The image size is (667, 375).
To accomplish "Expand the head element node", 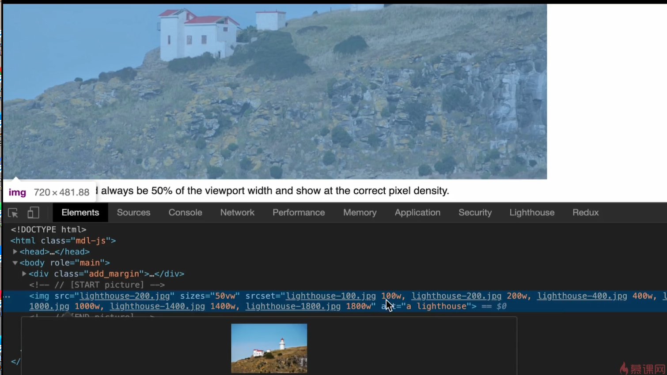I will [15, 251].
